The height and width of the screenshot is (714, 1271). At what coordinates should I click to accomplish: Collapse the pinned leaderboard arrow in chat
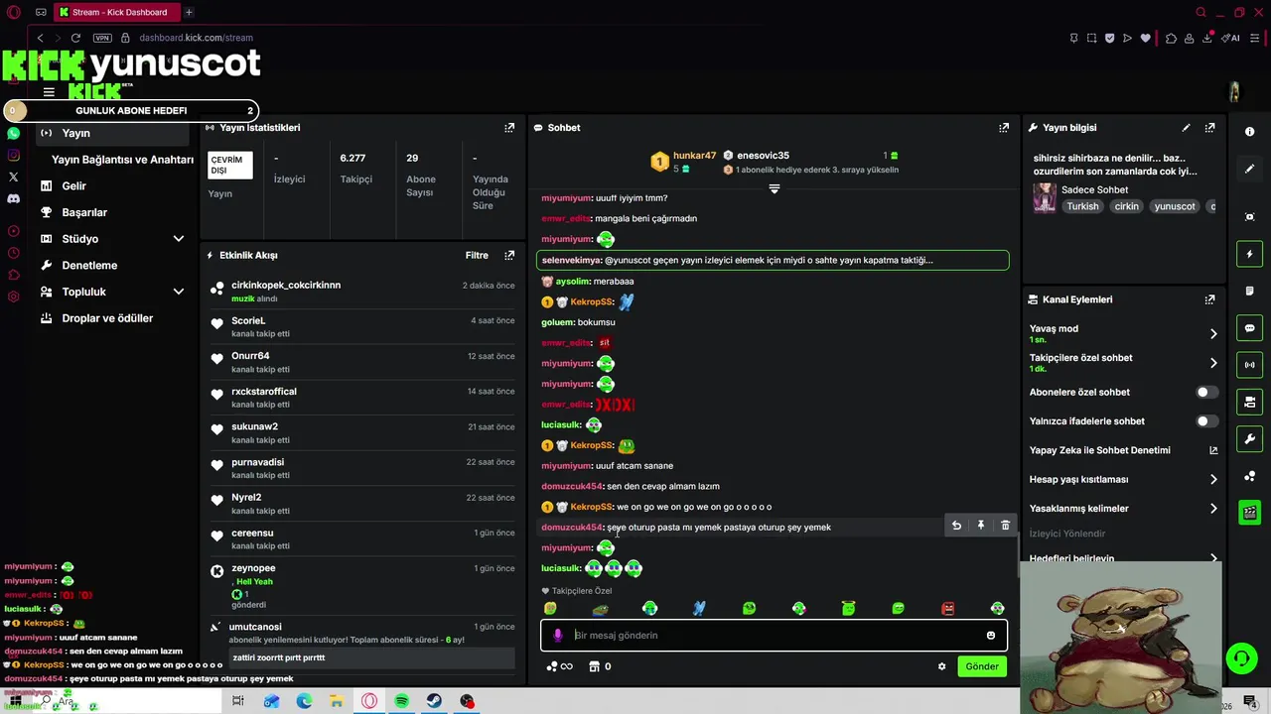775,188
